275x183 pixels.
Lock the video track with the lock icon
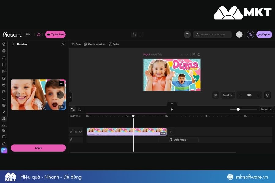pos(72,132)
